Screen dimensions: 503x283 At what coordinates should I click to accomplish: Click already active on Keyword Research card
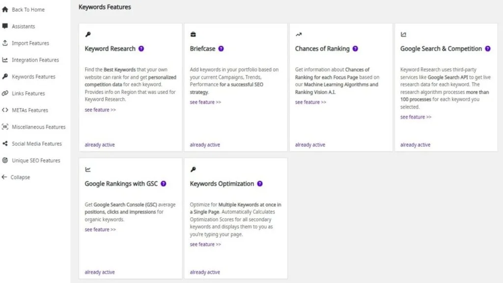pos(100,145)
